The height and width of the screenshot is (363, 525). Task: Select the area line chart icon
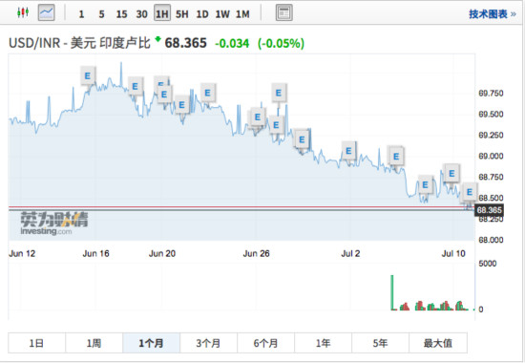tap(46, 12)
